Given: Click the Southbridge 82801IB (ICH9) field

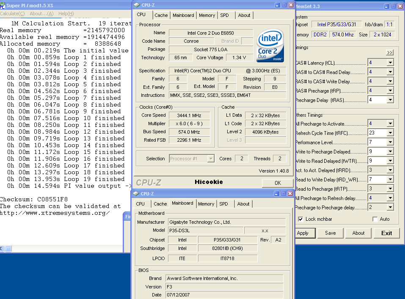Looking at the screenshot, I should (x=227, y=248).
